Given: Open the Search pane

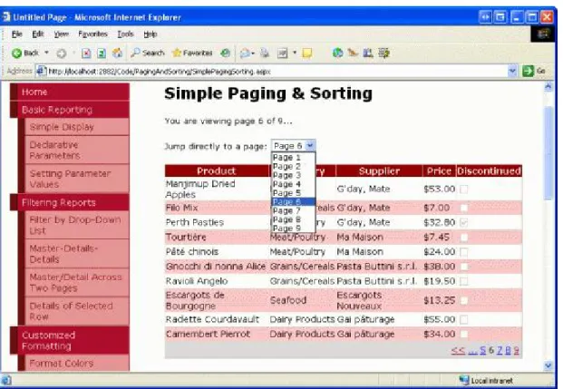Looking at the screenshot, I should [x=148, y=53].
